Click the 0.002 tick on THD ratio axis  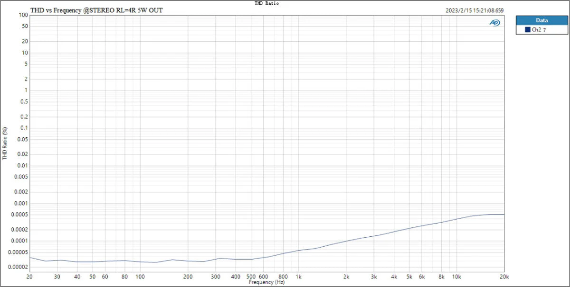(x=21, y=192)
